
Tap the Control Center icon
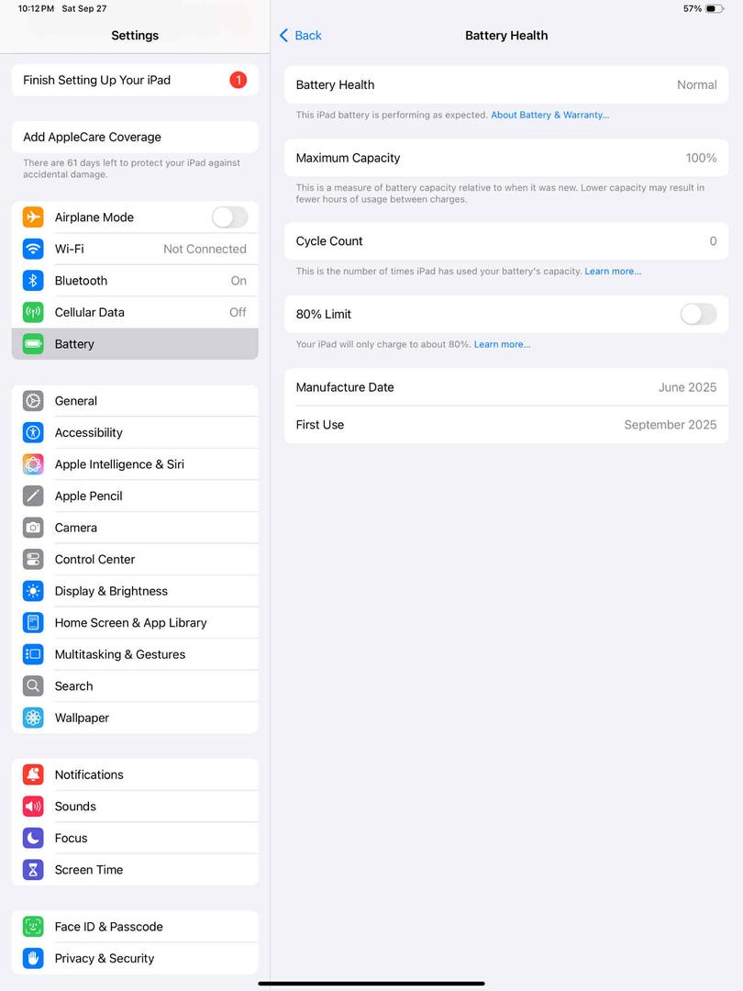[x=33, y=559]
